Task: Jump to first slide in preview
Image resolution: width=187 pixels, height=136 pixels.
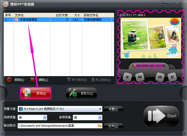Action: tap(127, 77)
